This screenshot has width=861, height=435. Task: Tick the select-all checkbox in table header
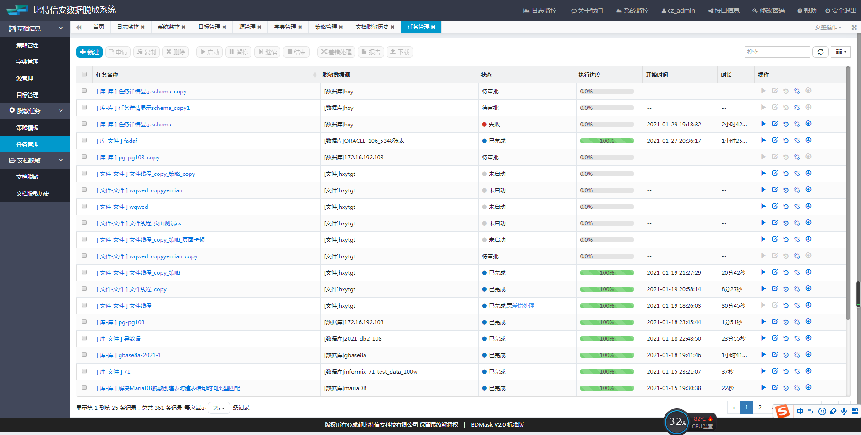84,74
